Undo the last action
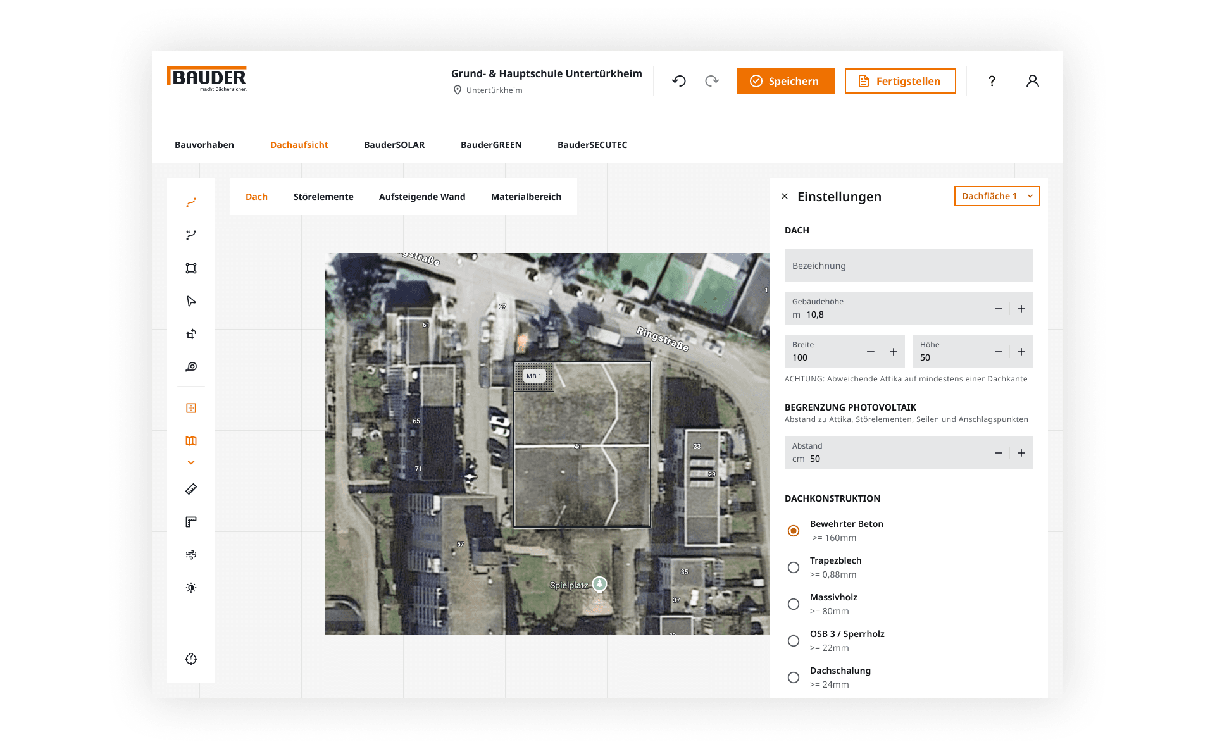 (679, 81)
